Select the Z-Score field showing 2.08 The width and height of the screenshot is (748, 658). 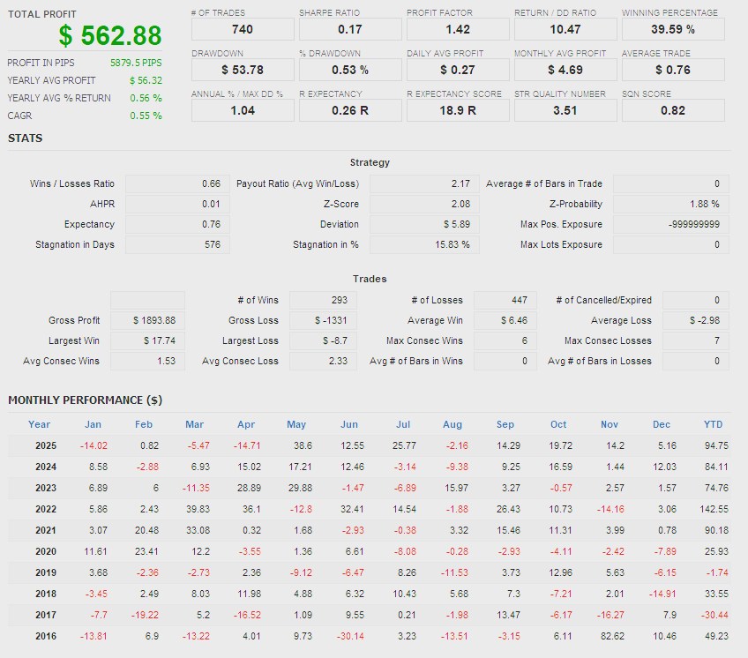(423, 204)
